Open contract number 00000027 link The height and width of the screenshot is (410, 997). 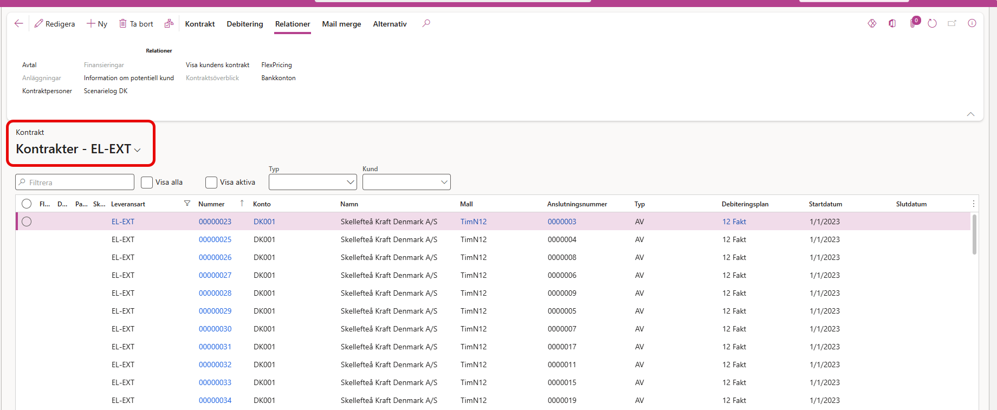point(215,275)
